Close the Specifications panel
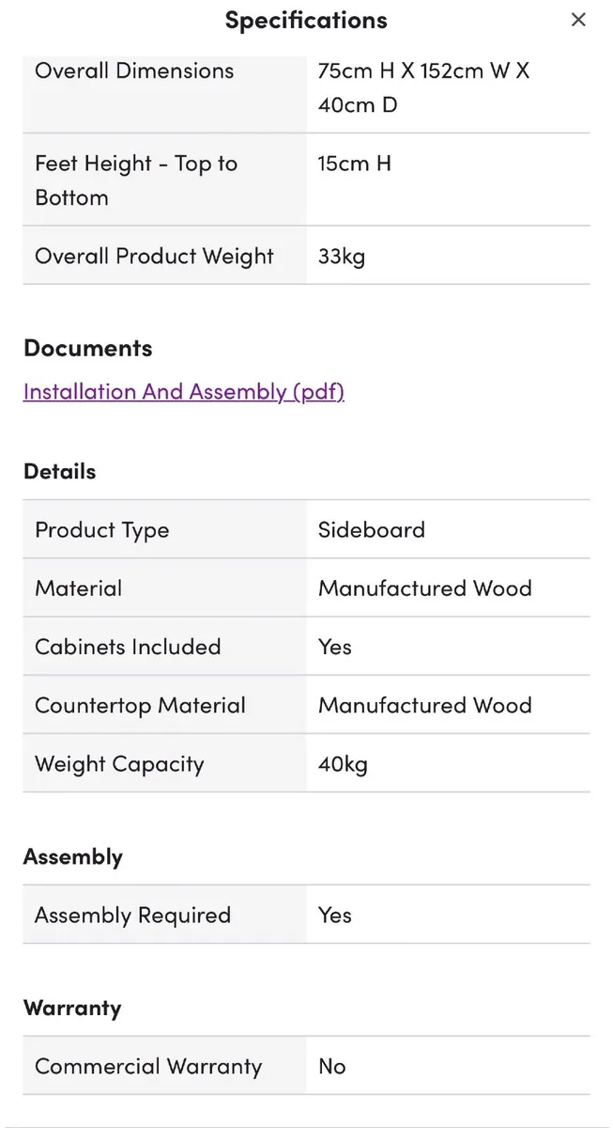This screenshot has height=1128, width=613. 578,20
